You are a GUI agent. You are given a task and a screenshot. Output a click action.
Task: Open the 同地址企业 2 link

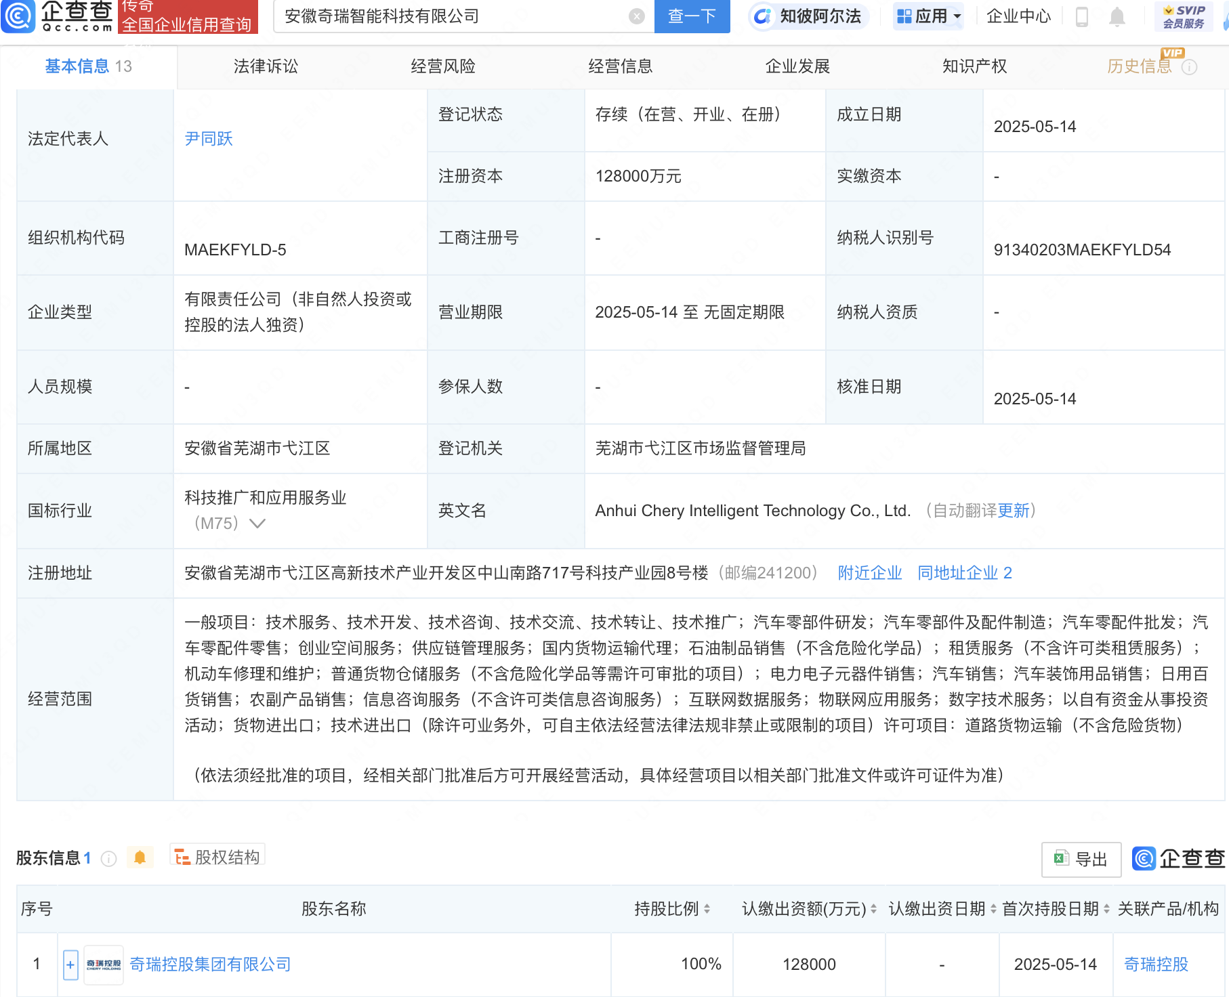click(965, 573)
